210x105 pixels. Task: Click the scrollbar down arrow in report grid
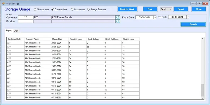pos(203,98)
